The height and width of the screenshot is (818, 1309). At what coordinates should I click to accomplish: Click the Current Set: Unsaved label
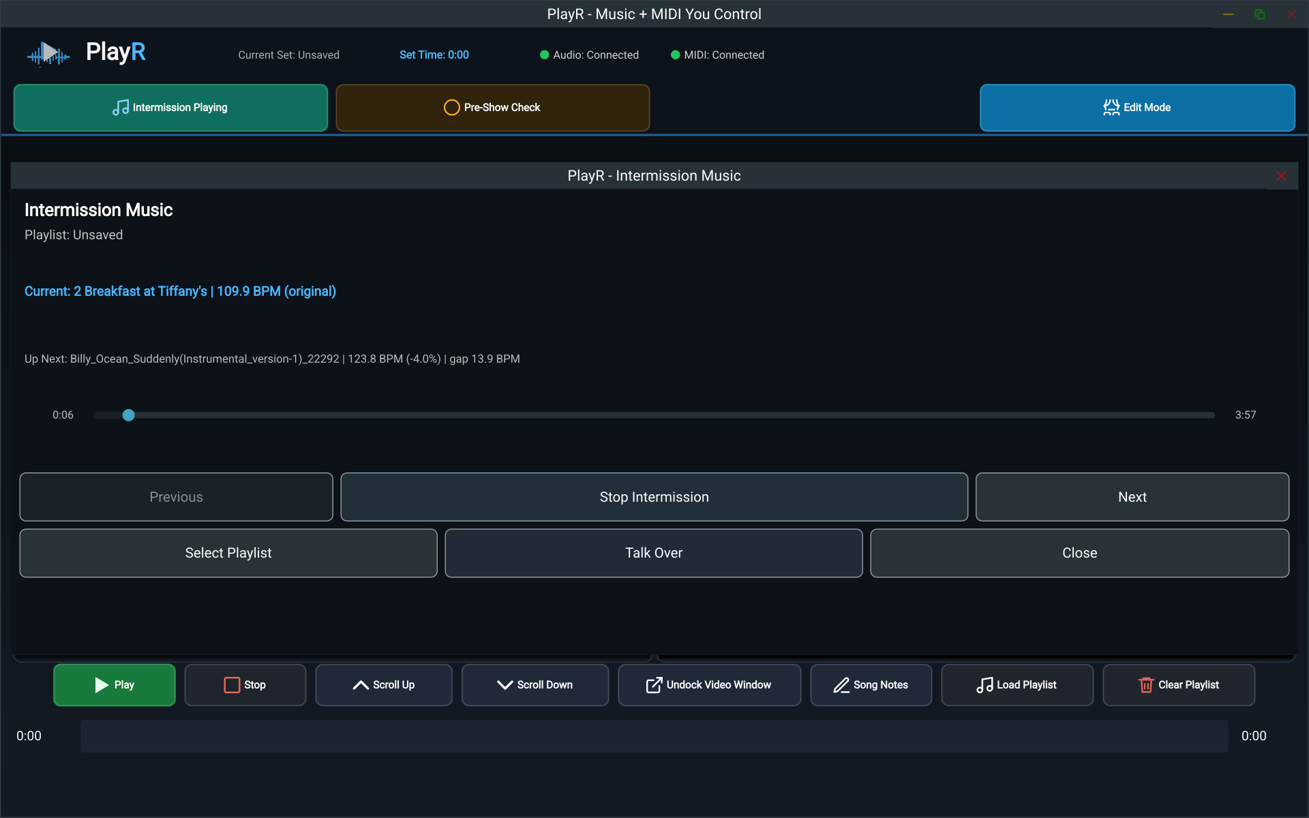click(x=288, y=55)
